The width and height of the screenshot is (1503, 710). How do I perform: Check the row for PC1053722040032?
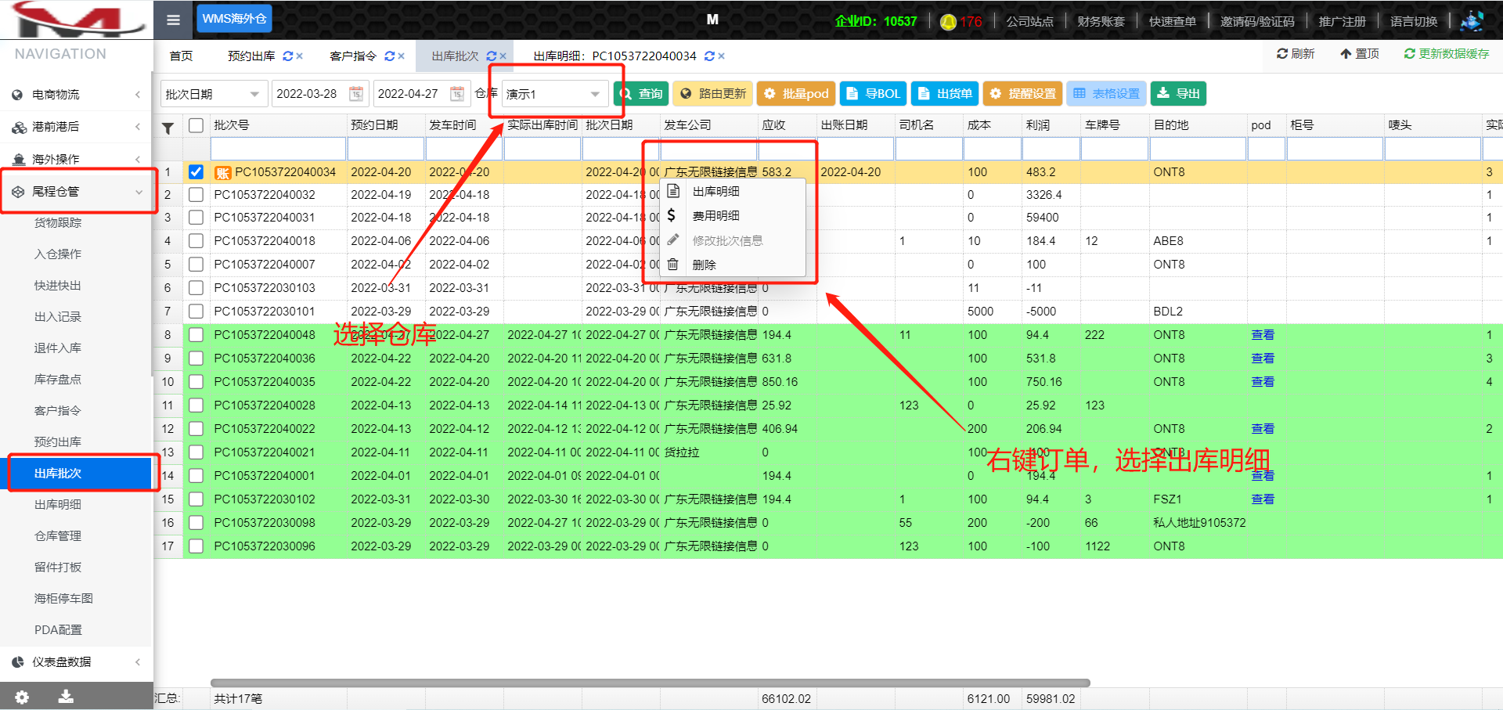tap(196, 195)
